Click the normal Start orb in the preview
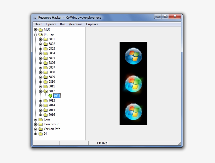Screen dimensions: 215x163 (x=133, y=56)
